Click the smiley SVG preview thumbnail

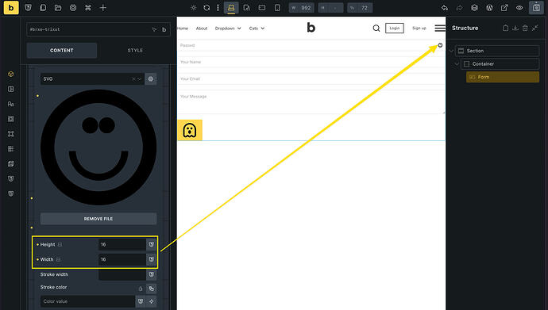(98, 147)
